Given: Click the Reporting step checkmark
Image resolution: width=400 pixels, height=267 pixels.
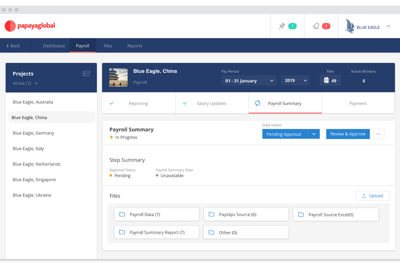Looking at the screenshot, I should tap(112, 103).
